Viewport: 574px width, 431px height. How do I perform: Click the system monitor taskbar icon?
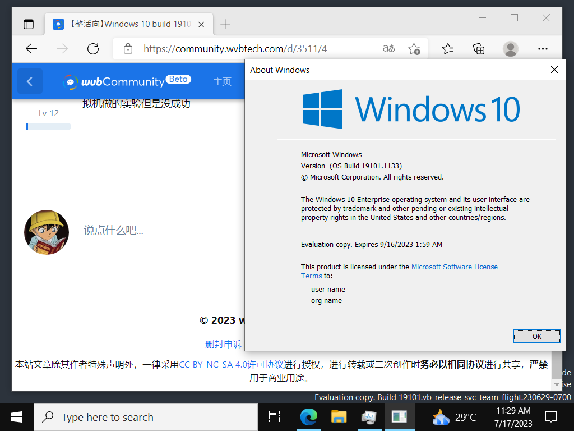click(369, 417)
